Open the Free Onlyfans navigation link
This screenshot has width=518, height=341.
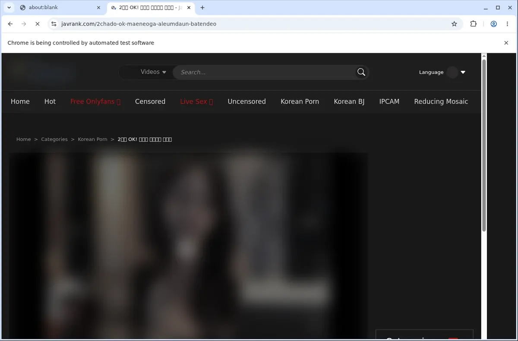(95, 101)
